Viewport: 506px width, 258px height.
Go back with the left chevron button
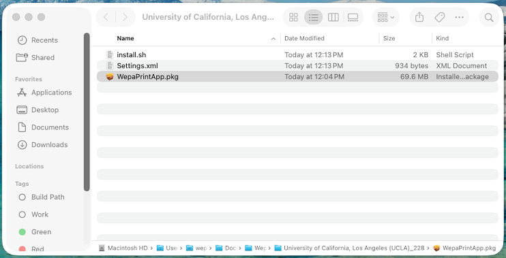click(x=106, y=17)
